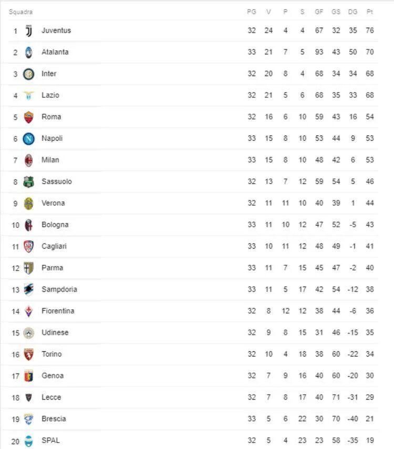
Task: Click the PG column header
Action: (x=252, y=12)
